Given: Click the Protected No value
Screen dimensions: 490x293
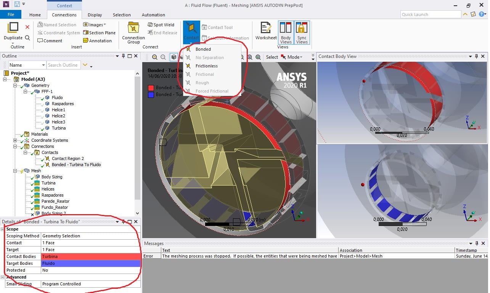Looking at the screenshot, I should tap(91, 270).
